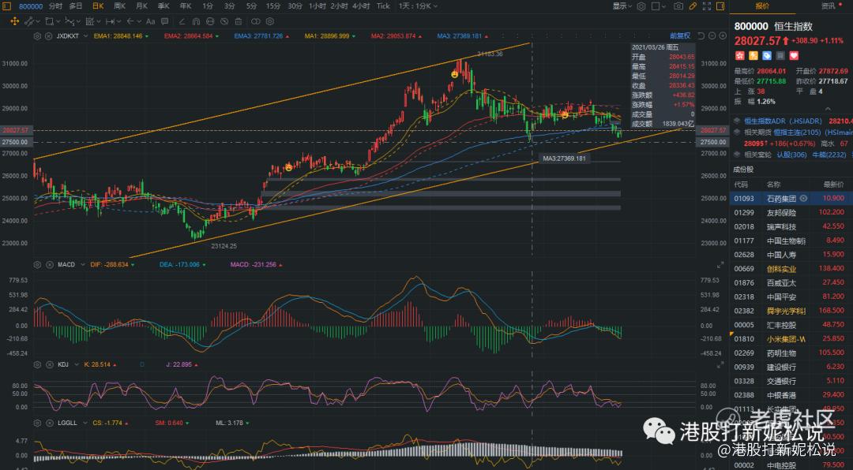853x470 pixels.
Task: Select the trend line drawing tool
Action: [29, 21]
